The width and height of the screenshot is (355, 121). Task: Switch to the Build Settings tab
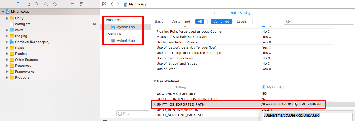[x=242, y=13]
